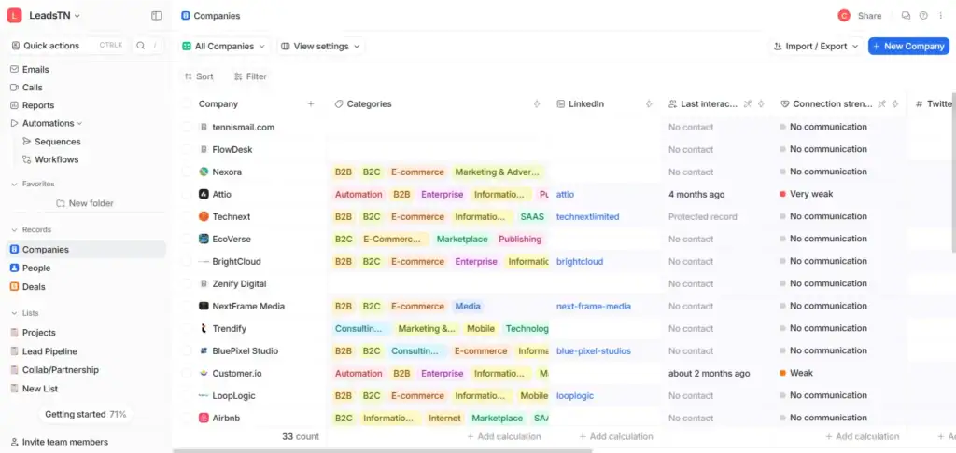Image resolution: width=956 pixels, height=453 pixels.
Task: Select all rows with header checkbox
Action: pyautogui.click(x=187, y=104)
